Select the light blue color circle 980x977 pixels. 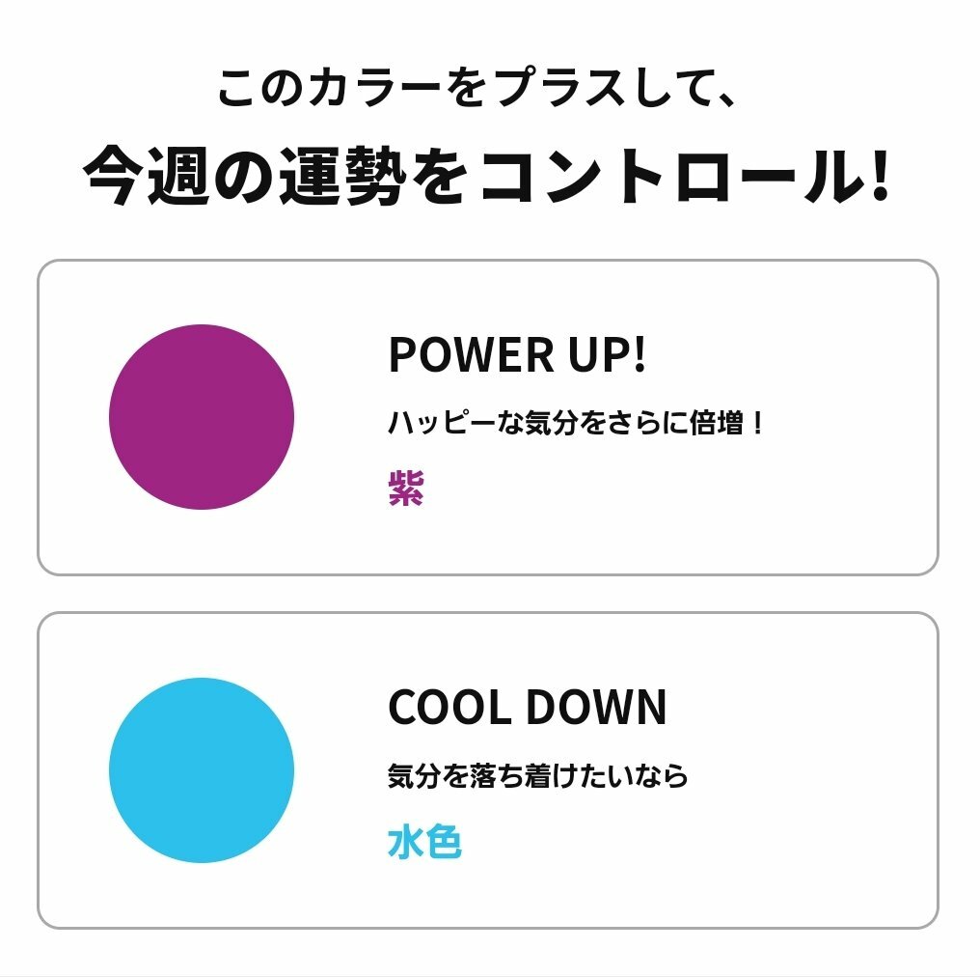point(201,770)
